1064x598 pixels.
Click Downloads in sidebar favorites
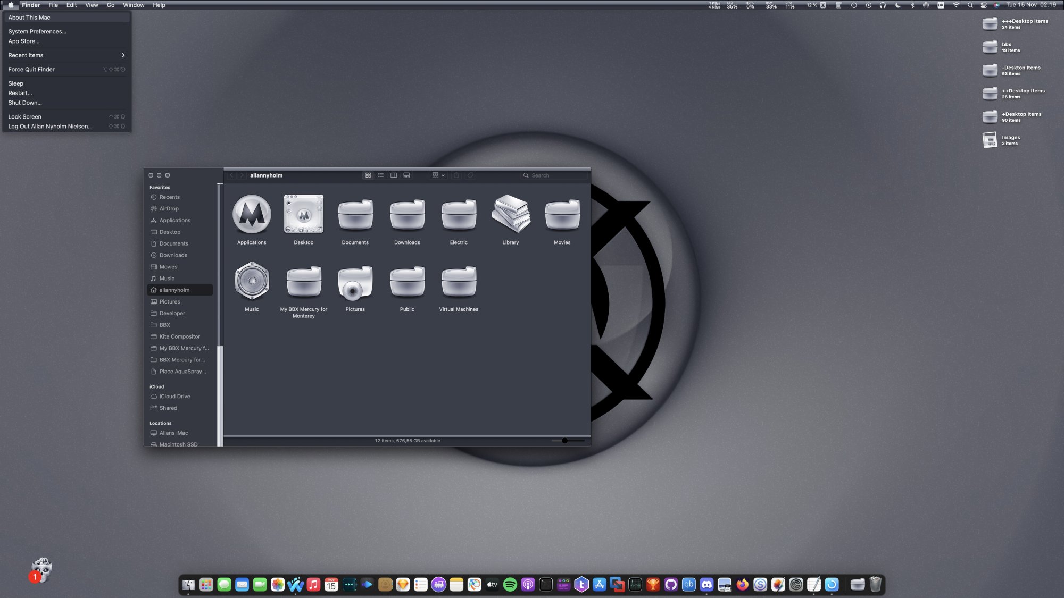[173, 255]
